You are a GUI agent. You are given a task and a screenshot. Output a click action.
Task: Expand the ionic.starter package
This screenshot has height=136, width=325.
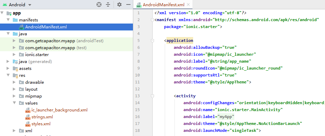pyautogui.click(x=14, y=55)
